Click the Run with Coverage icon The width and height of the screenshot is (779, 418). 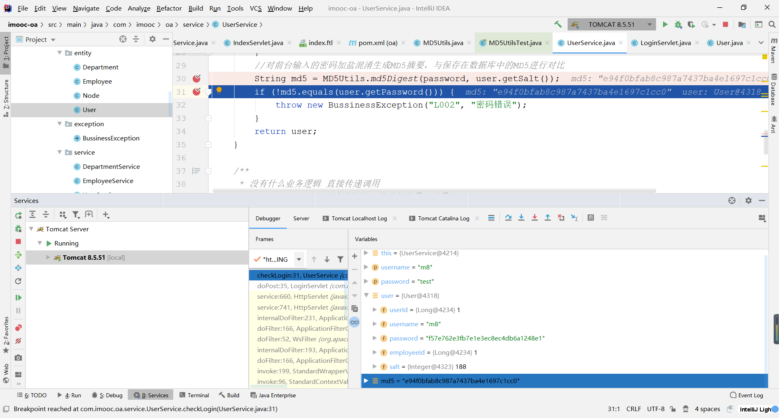coord(691,24)
